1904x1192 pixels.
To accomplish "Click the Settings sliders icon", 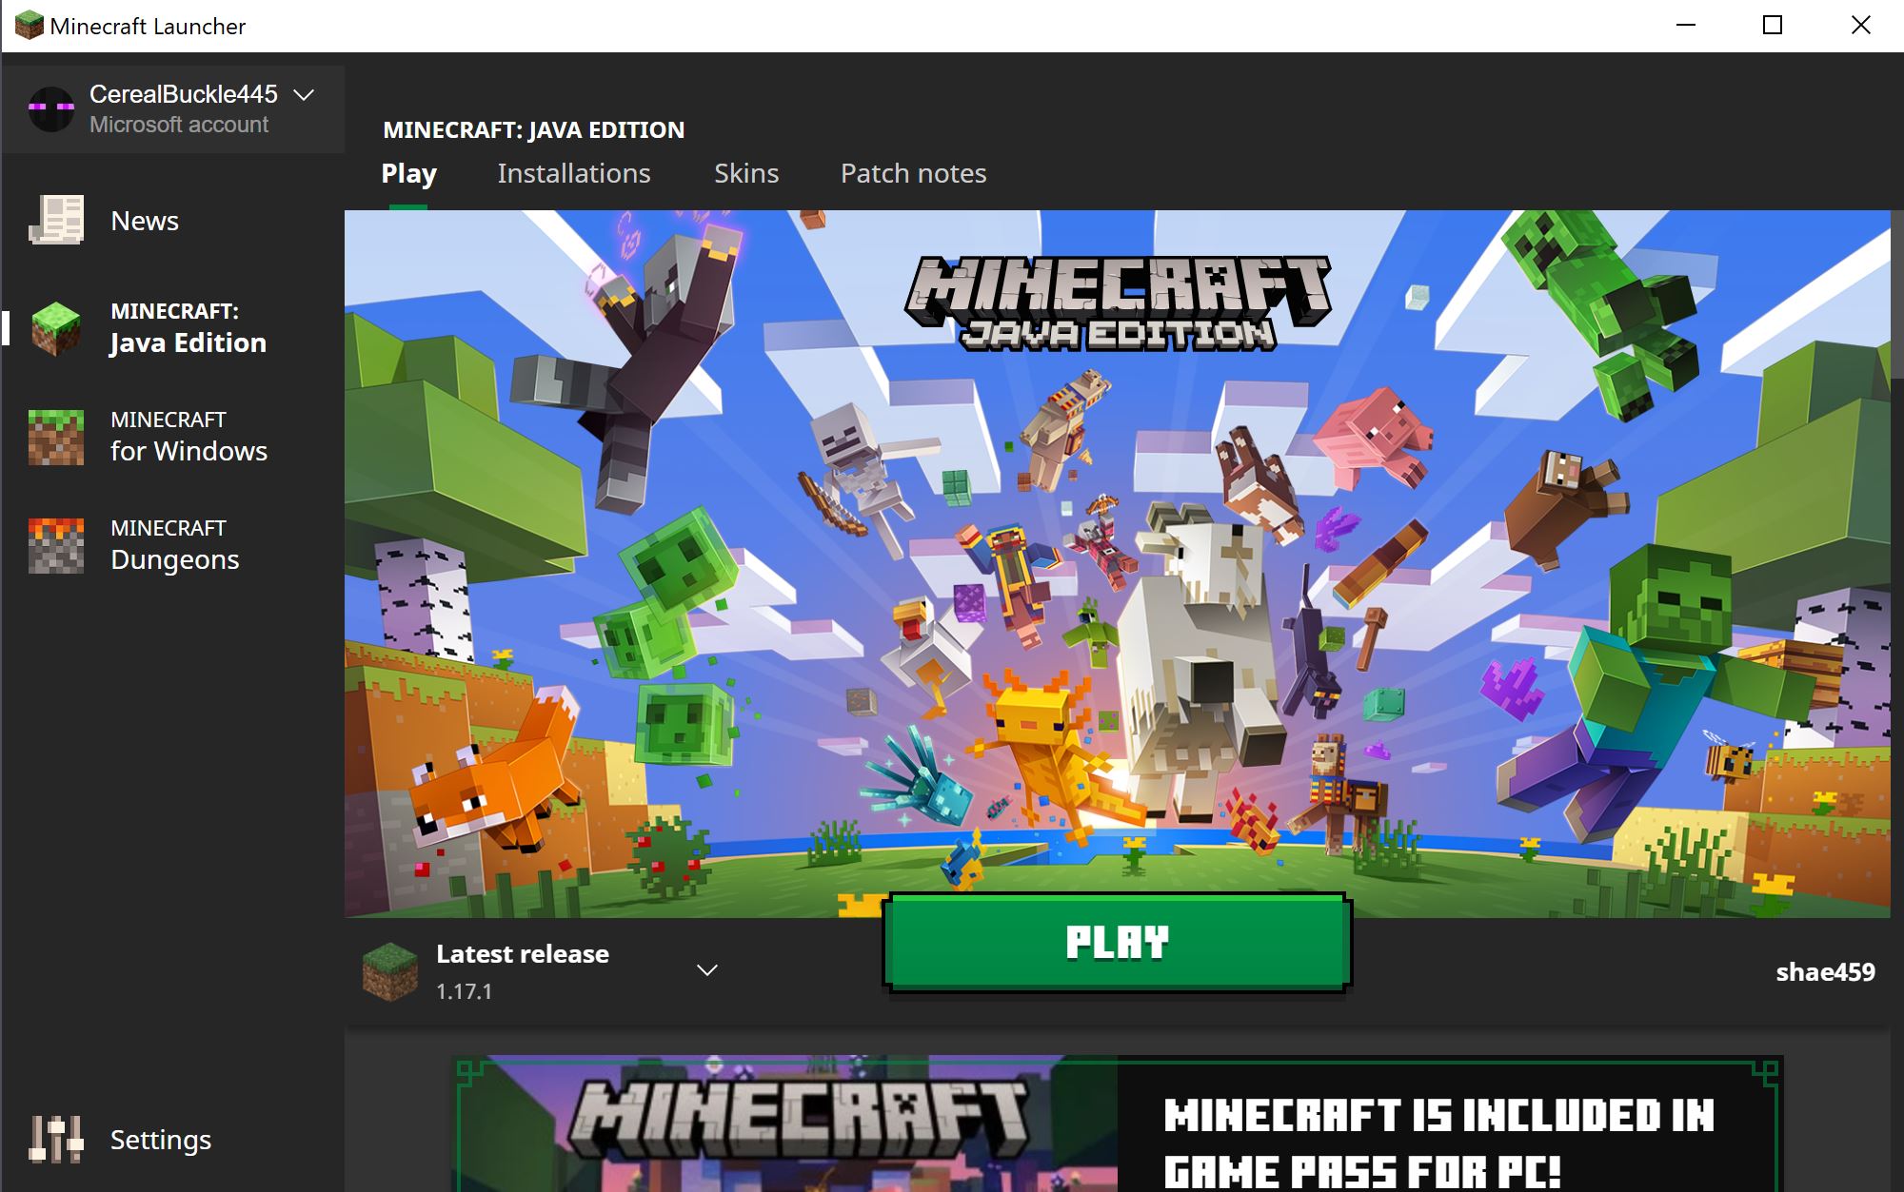I will coord(56,1139).
